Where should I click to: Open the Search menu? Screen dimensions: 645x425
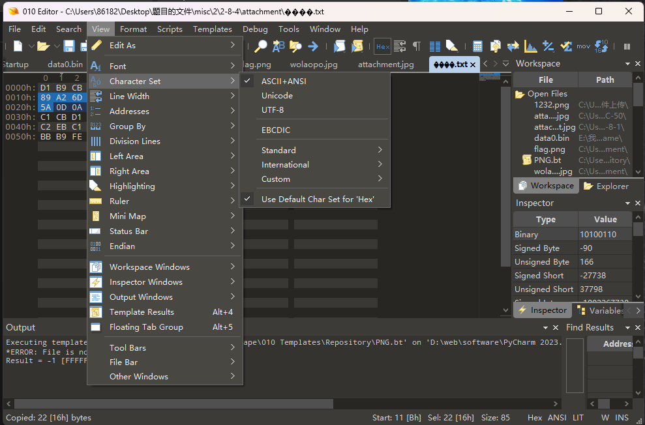pos(68,29)
